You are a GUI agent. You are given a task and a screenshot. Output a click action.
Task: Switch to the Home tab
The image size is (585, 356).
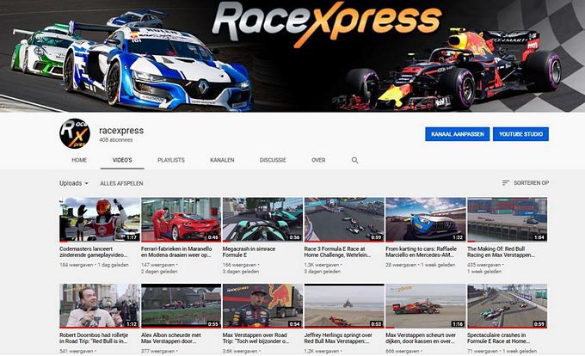79,160
